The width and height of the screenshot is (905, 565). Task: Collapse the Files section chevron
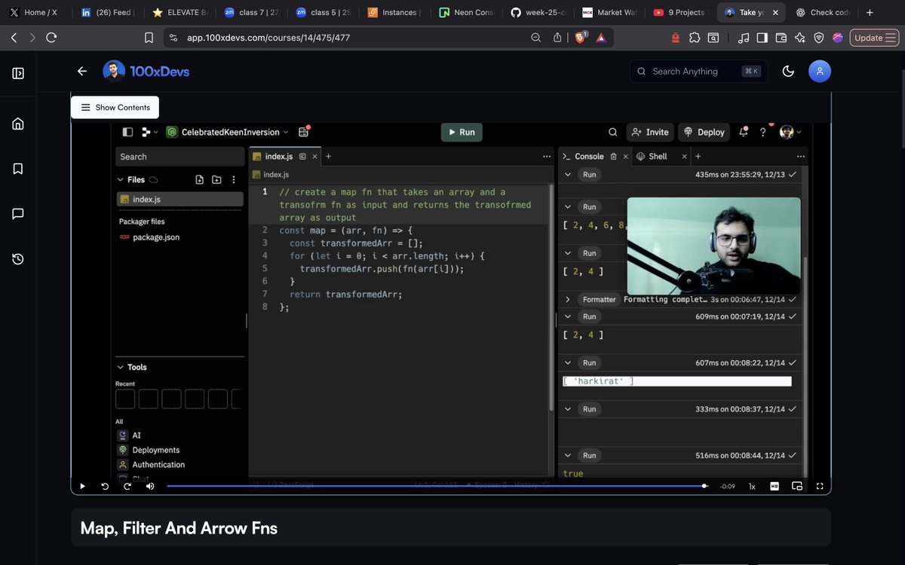pos(120,180)
